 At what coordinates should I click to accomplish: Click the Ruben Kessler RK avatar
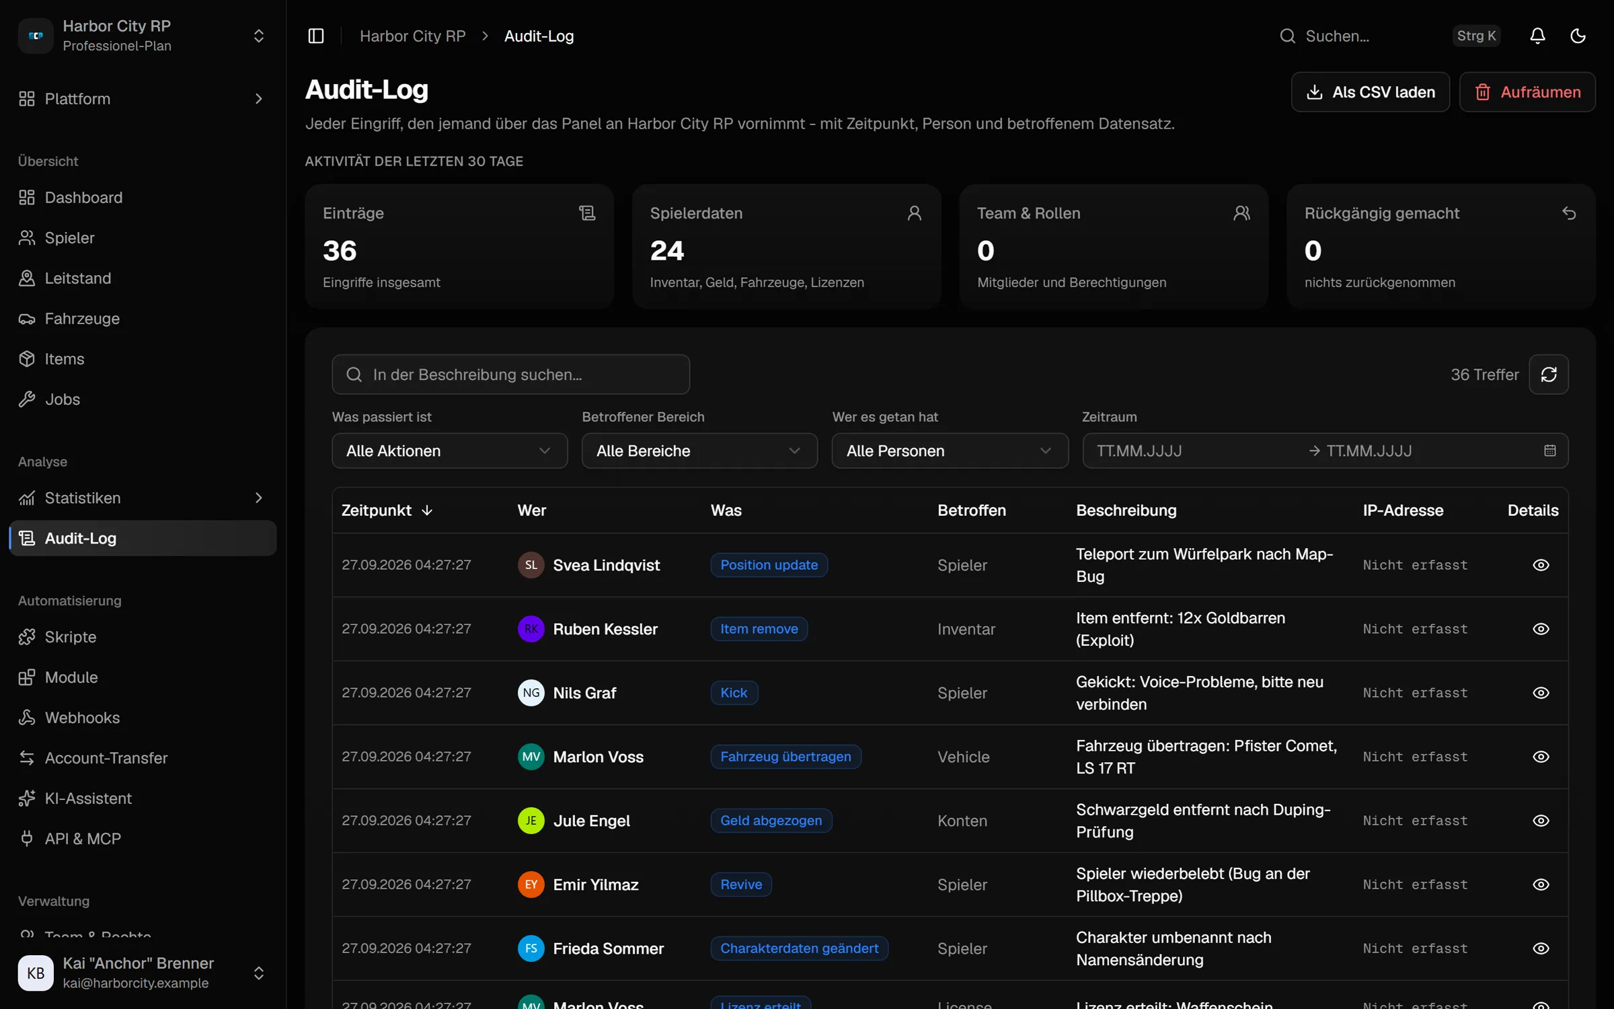coord(531,629)
